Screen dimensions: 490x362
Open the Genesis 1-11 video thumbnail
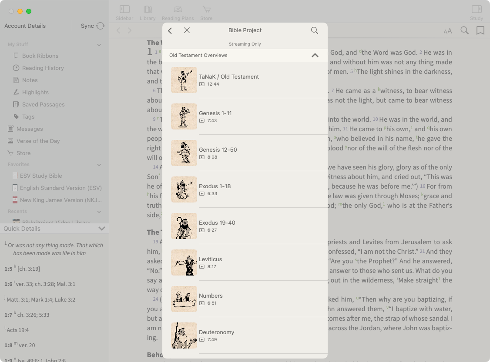pyautogui.click(x=184, y=116)
